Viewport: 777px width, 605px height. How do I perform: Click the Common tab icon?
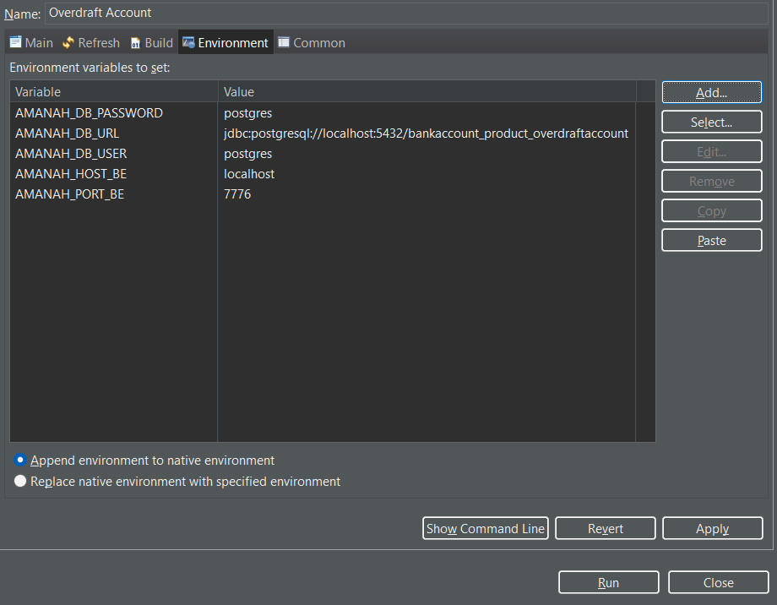pyautogui.click(x=284, y=42)
